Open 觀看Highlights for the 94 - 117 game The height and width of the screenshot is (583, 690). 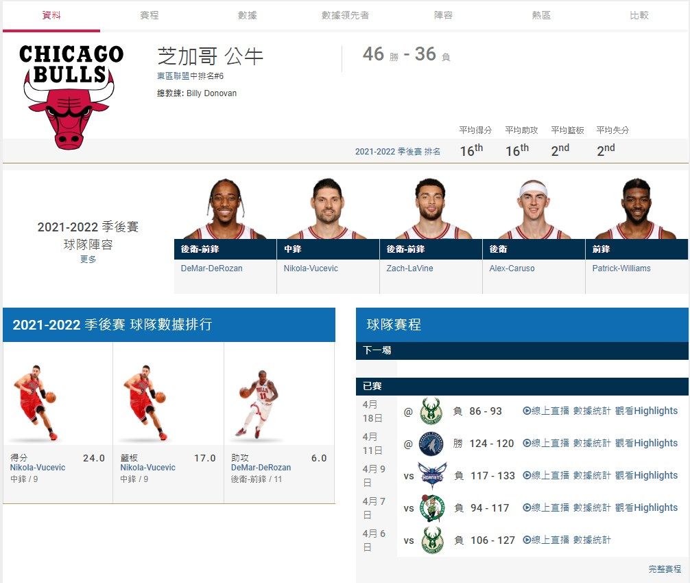click(646, 507)
